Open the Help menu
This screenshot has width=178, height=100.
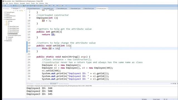pyautogui.click(x=46, y=3)
